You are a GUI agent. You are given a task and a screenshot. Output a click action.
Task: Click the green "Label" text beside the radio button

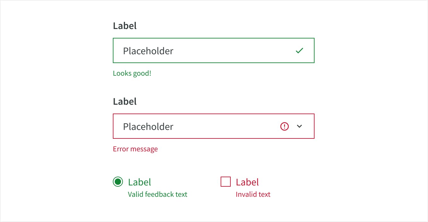pyautogui.click(x=139, y=182)
